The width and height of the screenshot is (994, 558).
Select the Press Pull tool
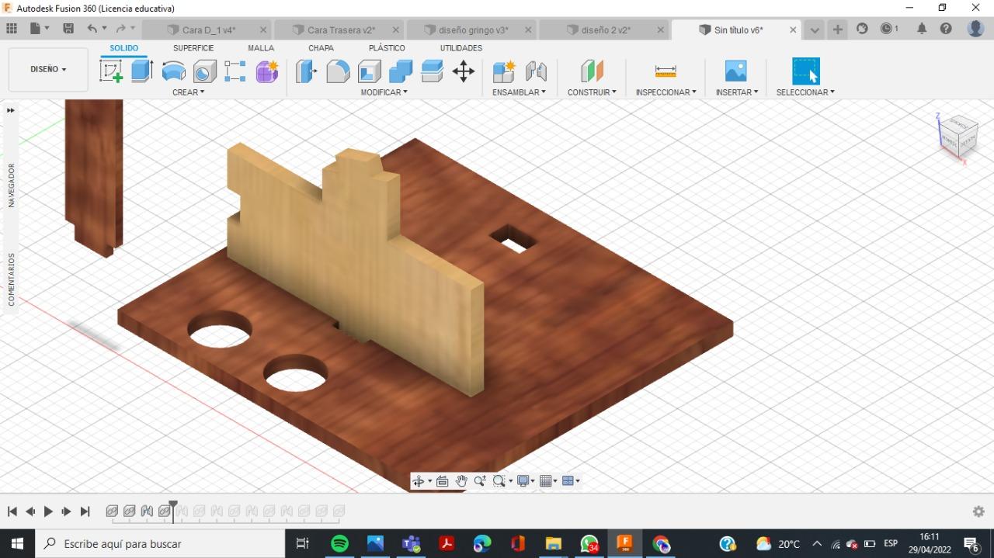tap(307, 71)
